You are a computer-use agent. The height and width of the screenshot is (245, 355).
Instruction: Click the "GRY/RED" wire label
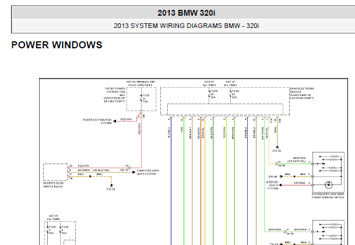point(299,183)
